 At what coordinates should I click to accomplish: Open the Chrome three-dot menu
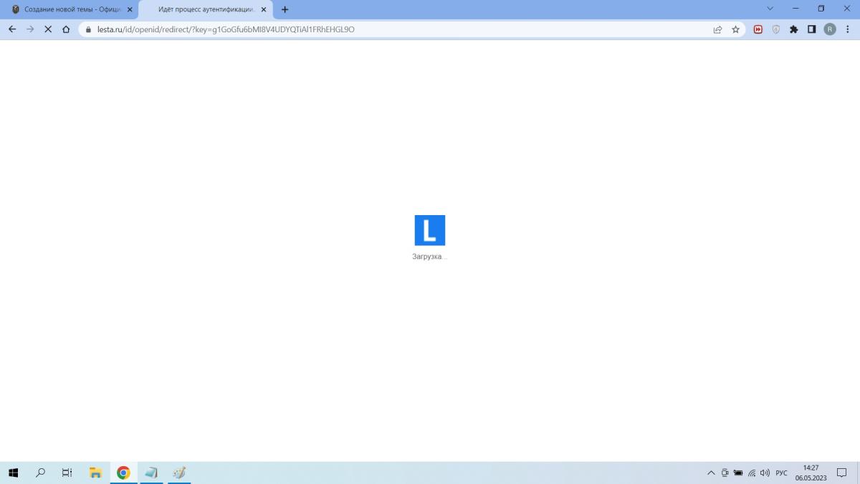848,29
